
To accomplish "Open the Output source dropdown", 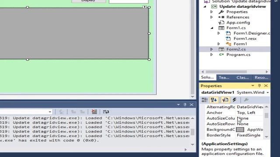I will point(50,112).
